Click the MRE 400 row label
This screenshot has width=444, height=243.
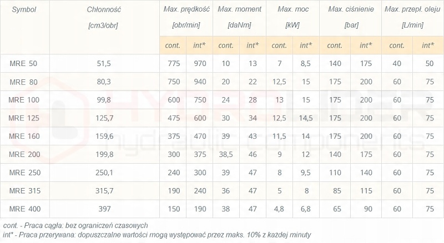(x=24, y=209)
